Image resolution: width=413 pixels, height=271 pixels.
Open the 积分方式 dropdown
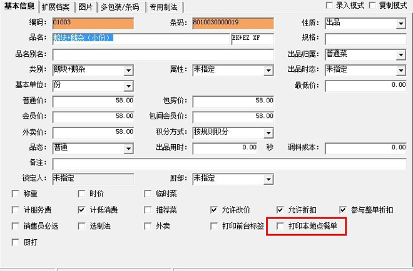(x=268, y=132)
